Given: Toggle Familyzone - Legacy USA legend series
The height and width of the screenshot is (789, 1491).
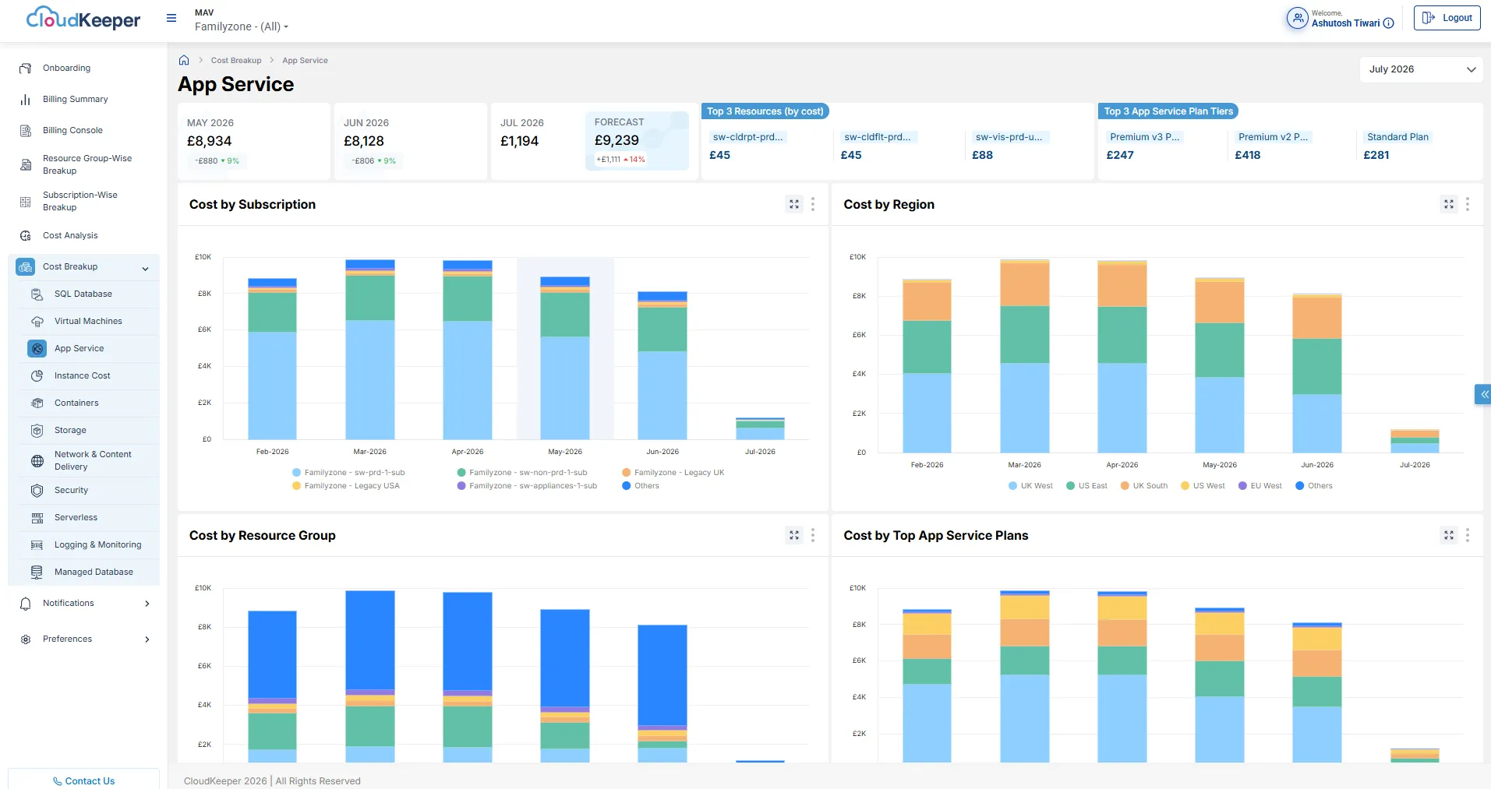Looking at the screenshot, I should click(345, 486).
